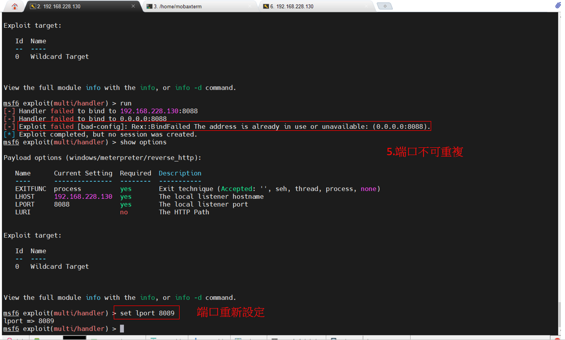Viewport: 565px width, 340px height.
Task: Click the 'Description' column header
Action: [x=180, y=173]
